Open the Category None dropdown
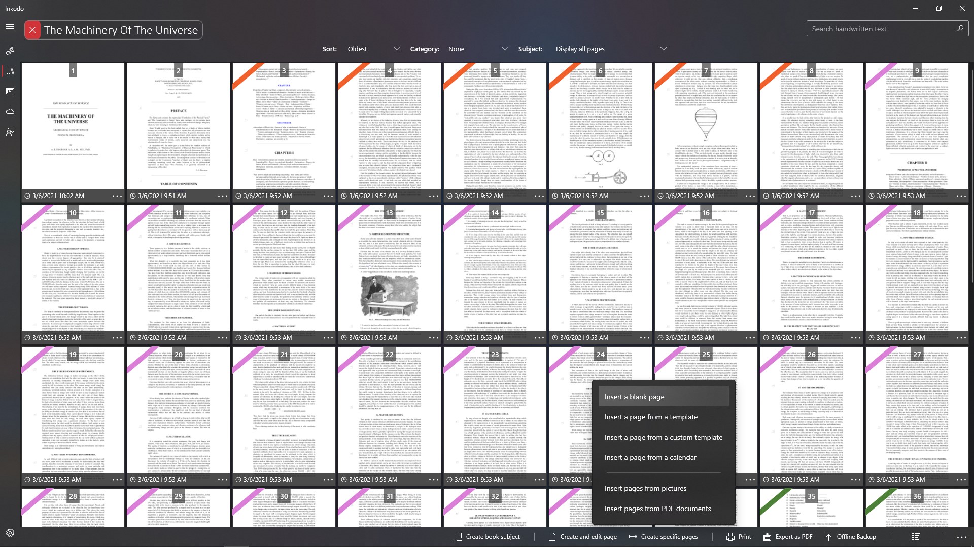 477,49
